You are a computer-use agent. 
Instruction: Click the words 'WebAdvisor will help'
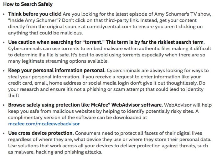tap(188, 105)
